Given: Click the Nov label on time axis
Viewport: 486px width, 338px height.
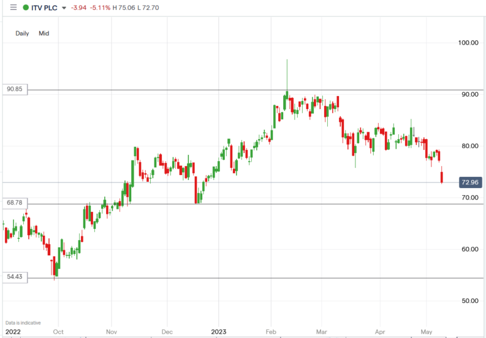Looking at the screenshot, I should pyautogui.click(x=112, y=332).
